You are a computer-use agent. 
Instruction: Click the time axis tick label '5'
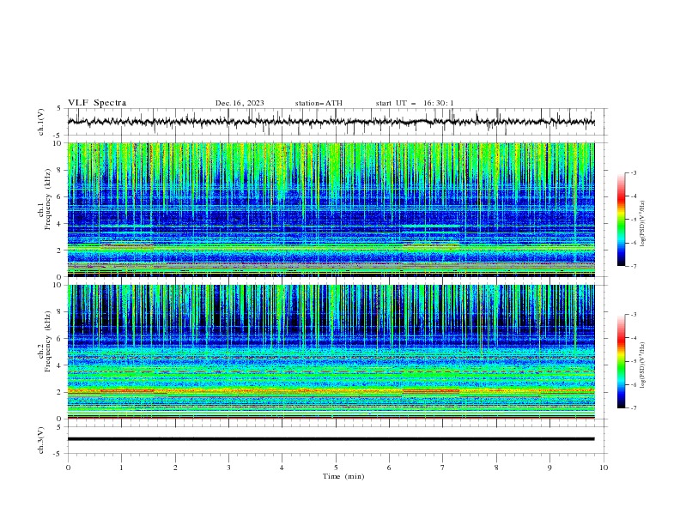pos(336,468)
